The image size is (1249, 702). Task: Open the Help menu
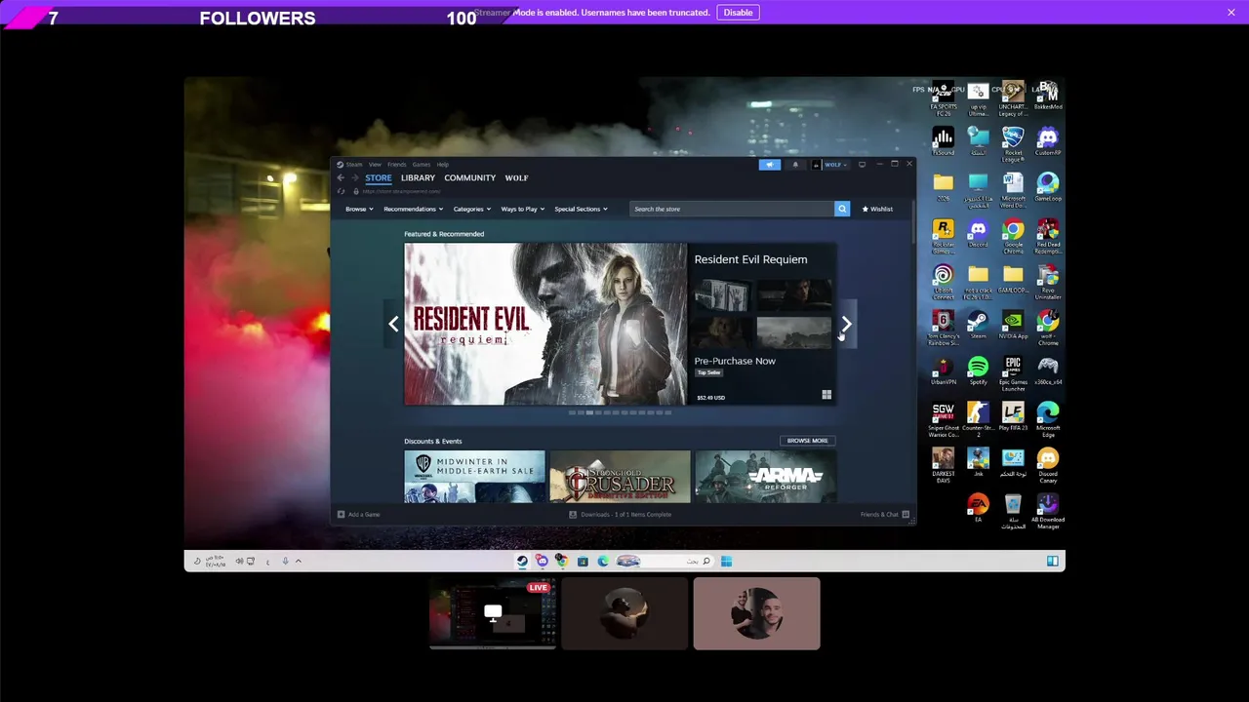click(x=443, y=165)
